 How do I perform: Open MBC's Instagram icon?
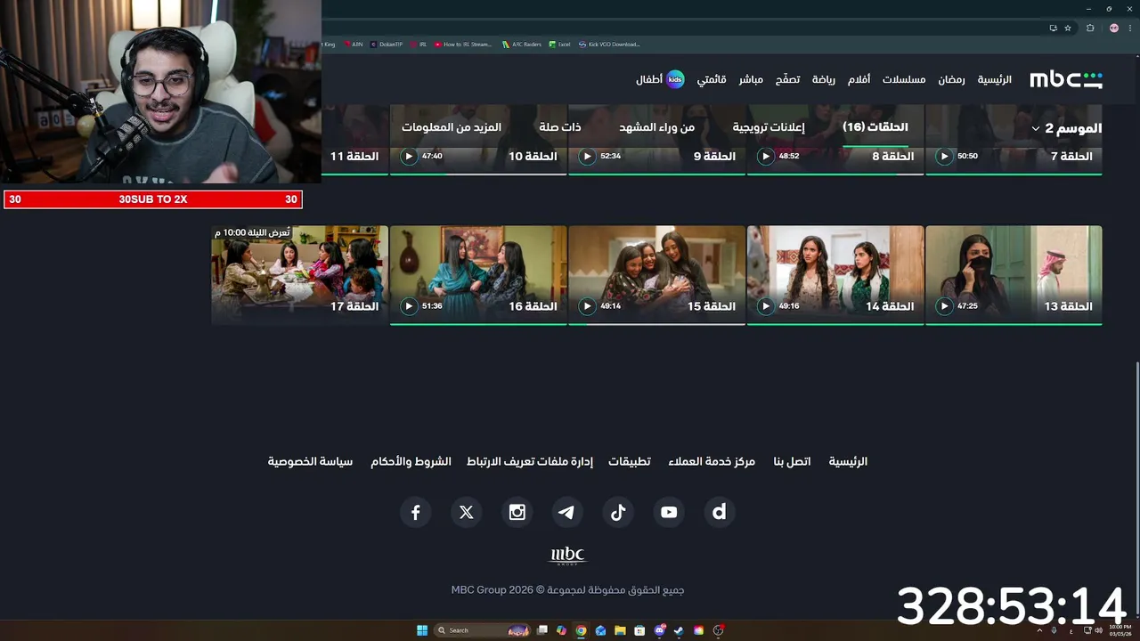(517, 512)
